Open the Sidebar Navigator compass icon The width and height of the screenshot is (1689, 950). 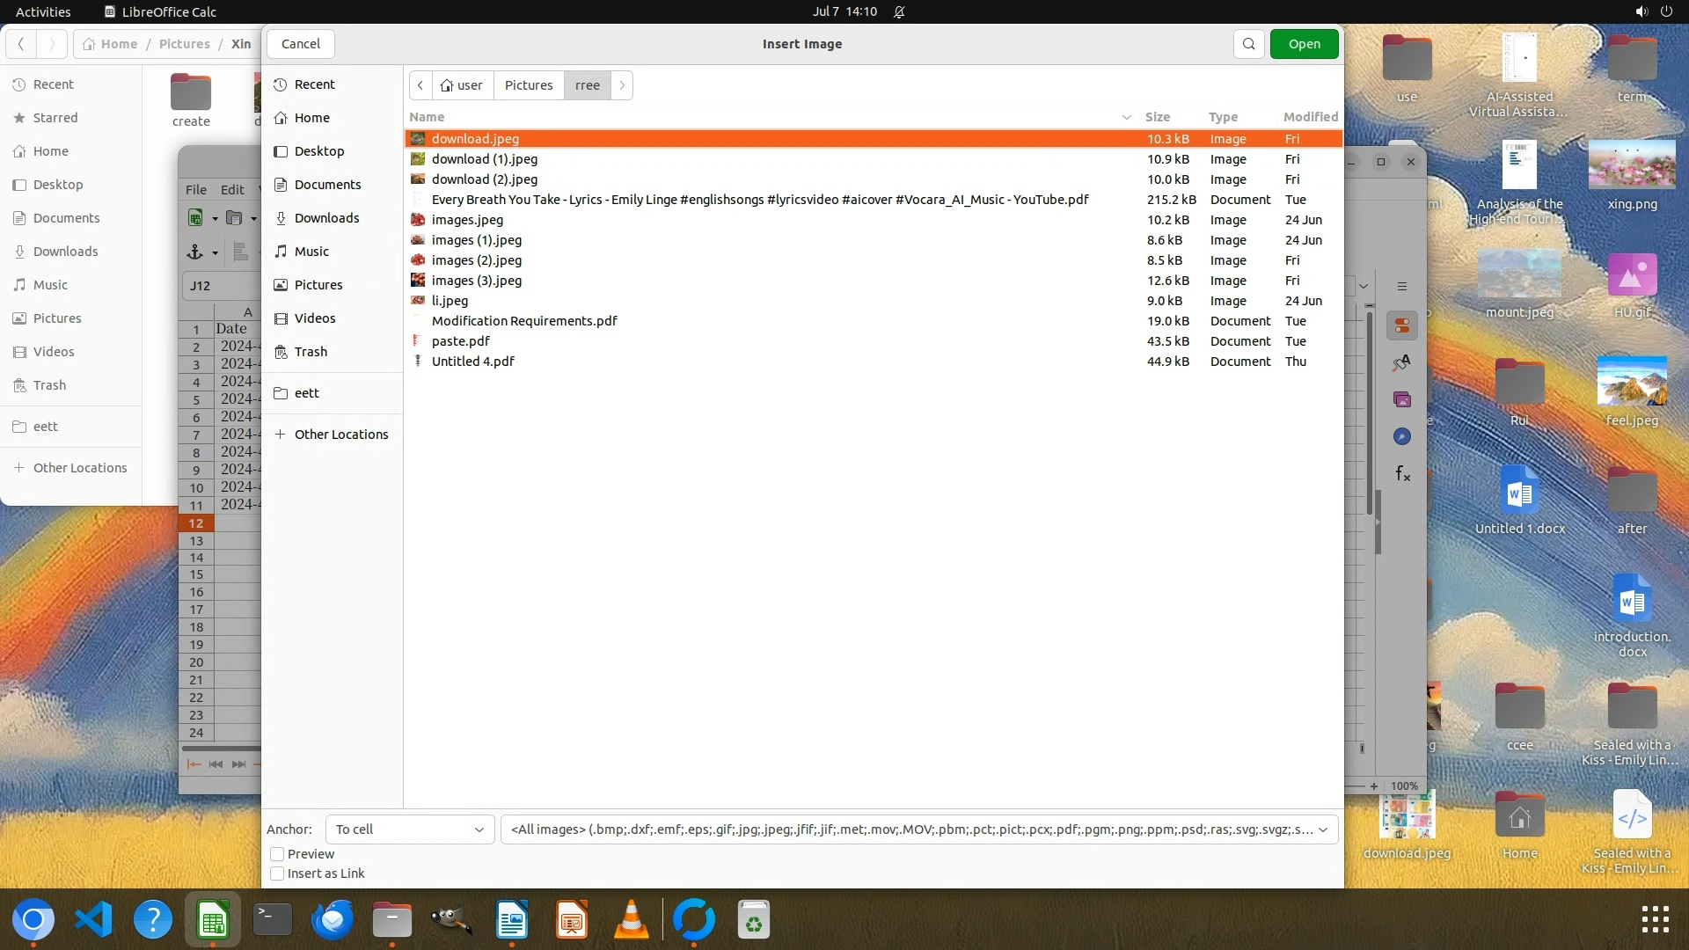tap(1402, 437)
